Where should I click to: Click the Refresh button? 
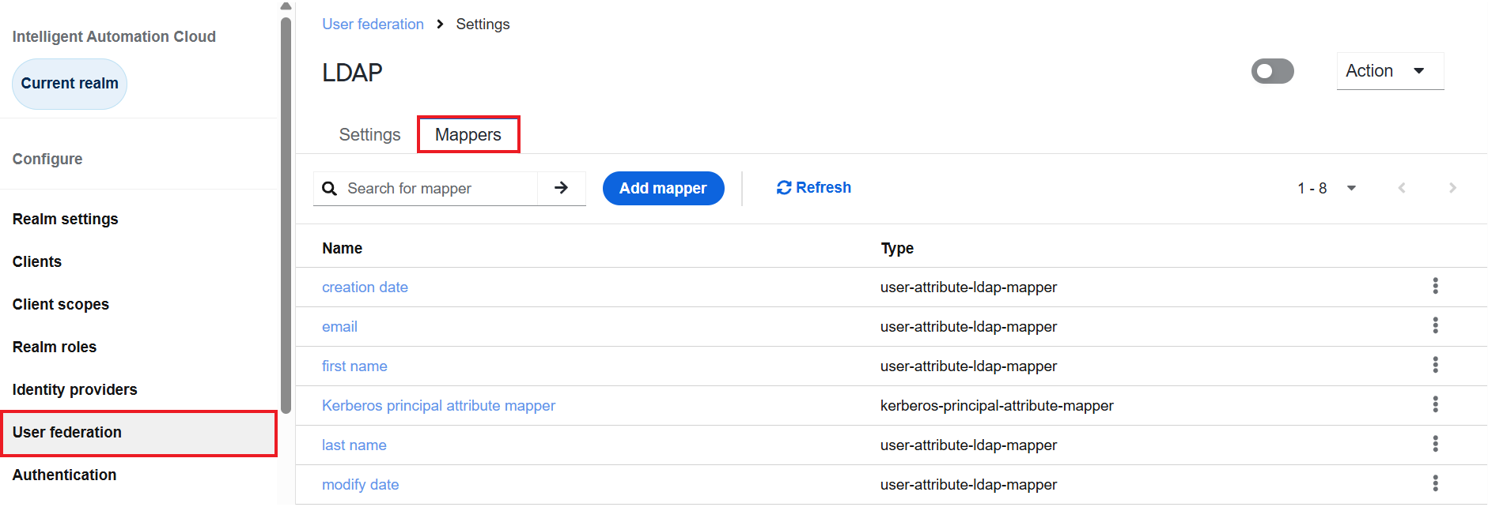click(x=814, y=188)
